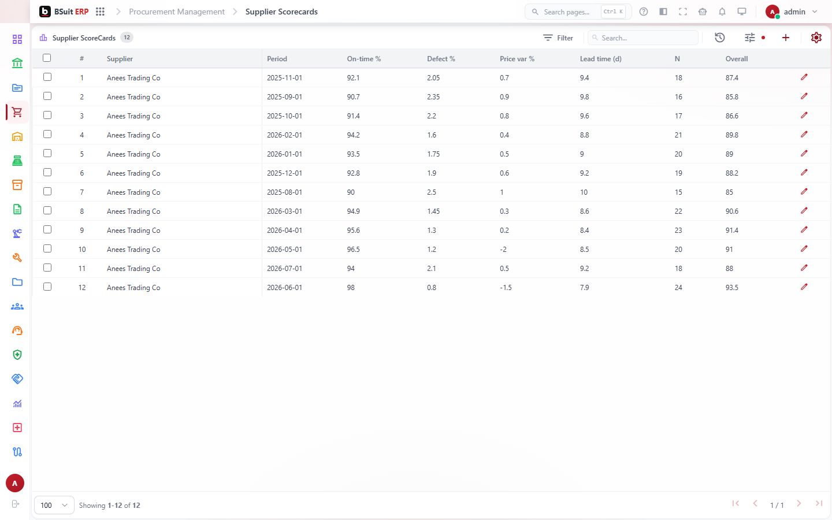Viewport: 832px width, 520px height.
Task: Open the dashboard grid icon in sidebar
Action: click(17, 39)
